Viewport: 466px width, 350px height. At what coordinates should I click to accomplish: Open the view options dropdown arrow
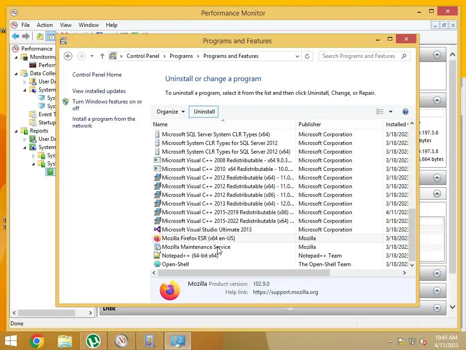coord(390,112)
